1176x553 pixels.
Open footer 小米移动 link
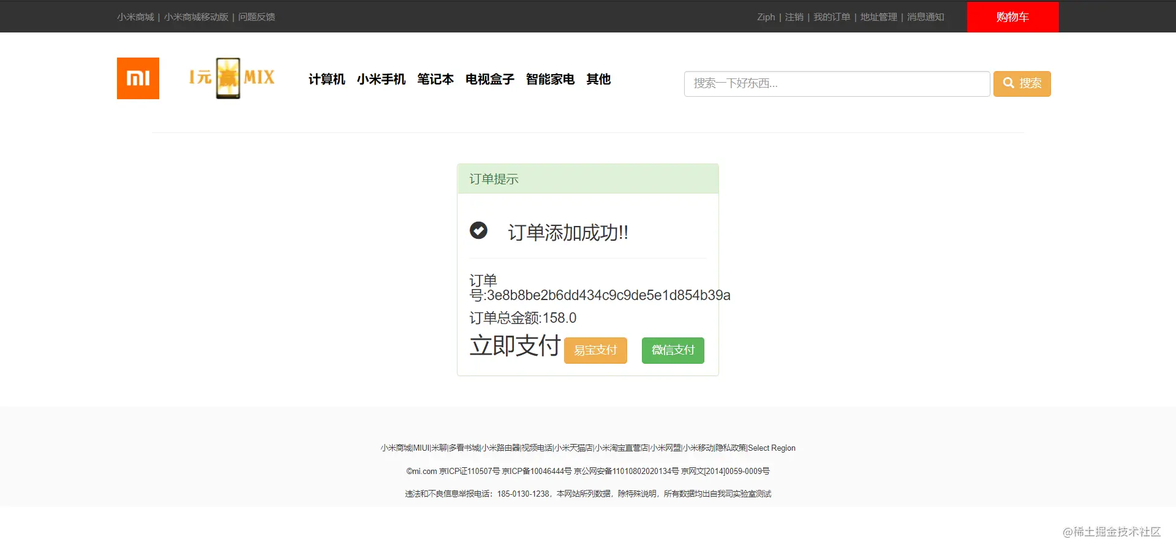[x=699, y=448]
